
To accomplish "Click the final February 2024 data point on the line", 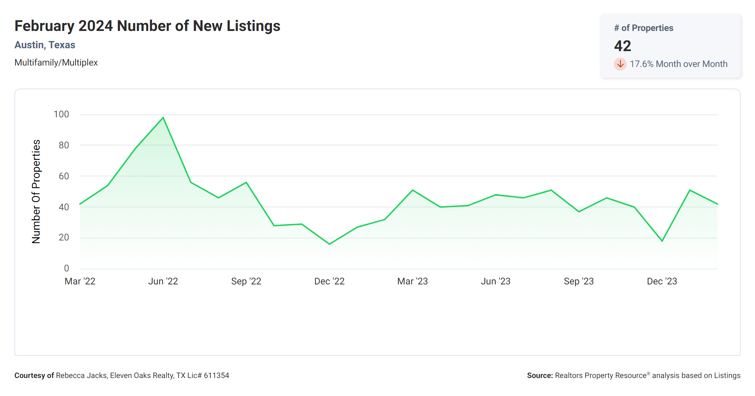I will (x=717, y=204).
